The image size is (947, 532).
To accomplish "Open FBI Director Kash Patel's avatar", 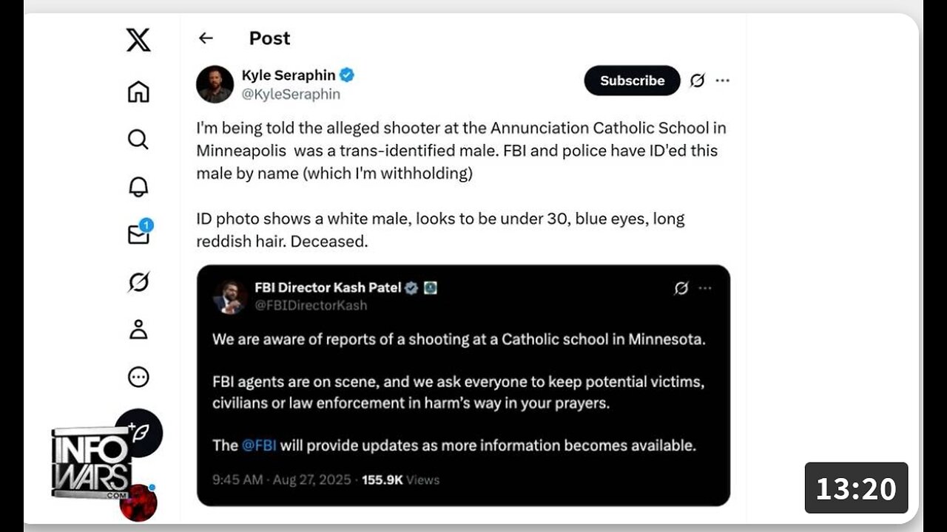I will point(230,297).
